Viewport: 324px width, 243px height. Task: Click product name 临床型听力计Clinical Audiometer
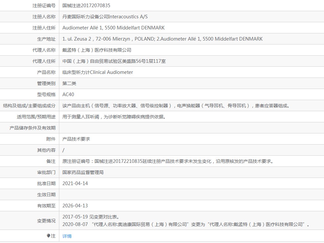coord(98,72)
